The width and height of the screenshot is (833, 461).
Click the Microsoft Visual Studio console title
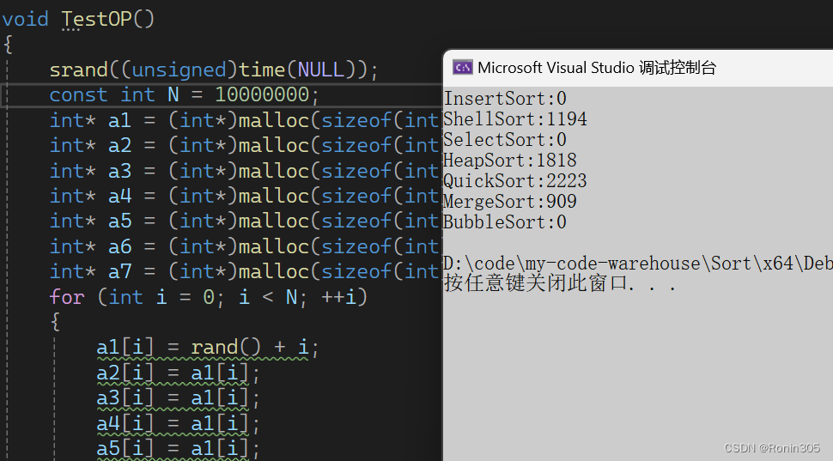point(597,68)
